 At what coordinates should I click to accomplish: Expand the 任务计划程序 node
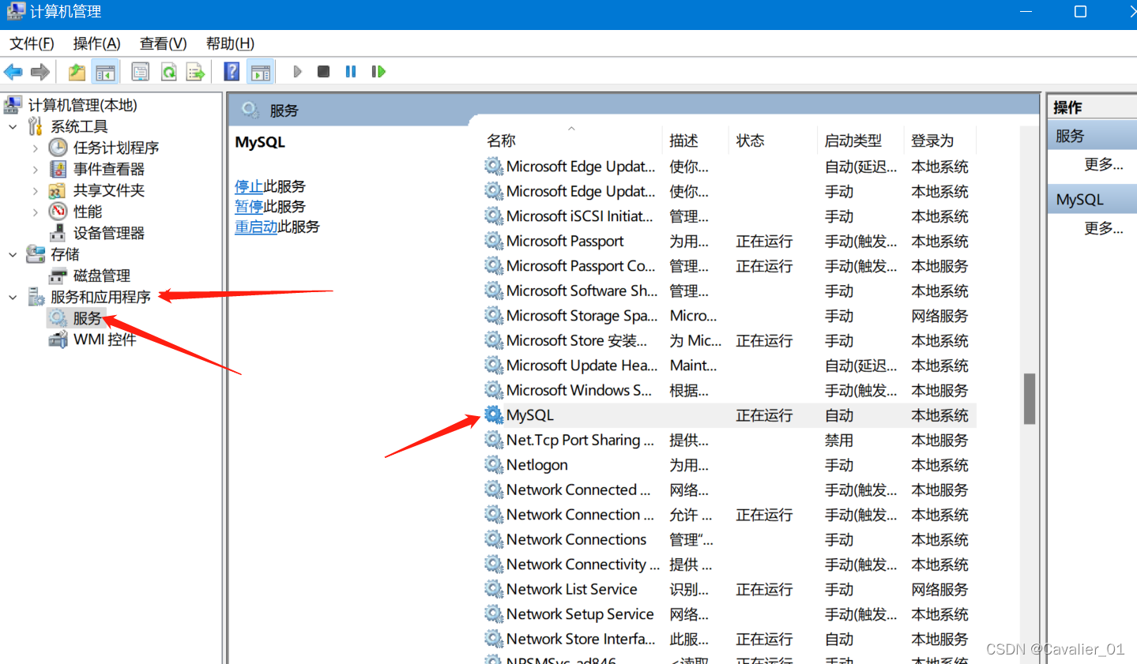(35, 148)
